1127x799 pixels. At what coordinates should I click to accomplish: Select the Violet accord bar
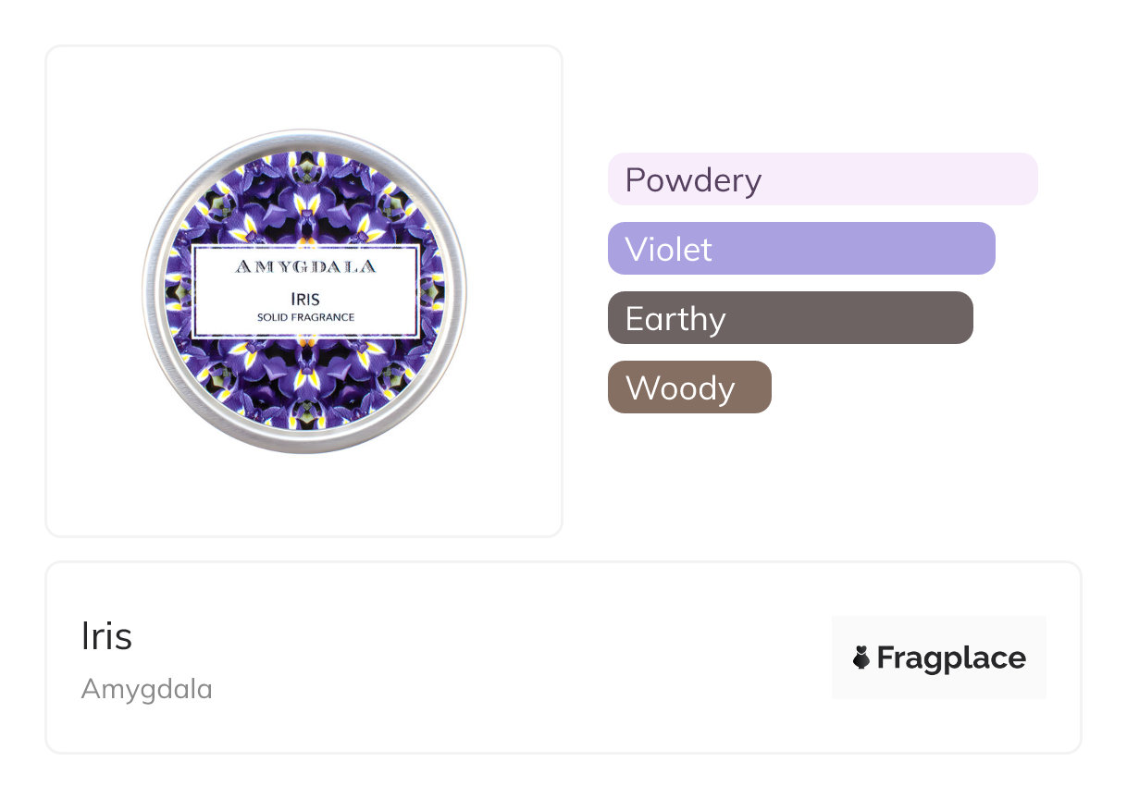[801, 249]
